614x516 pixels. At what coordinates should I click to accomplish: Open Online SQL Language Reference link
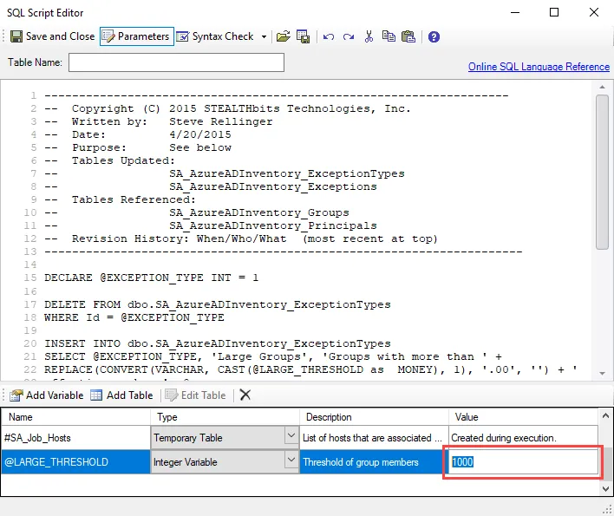tap(539, 67)
